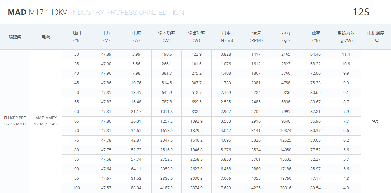This screenshot has height=193, width=391.
Task: Click thrust value 18760
Action: (286, 179)
